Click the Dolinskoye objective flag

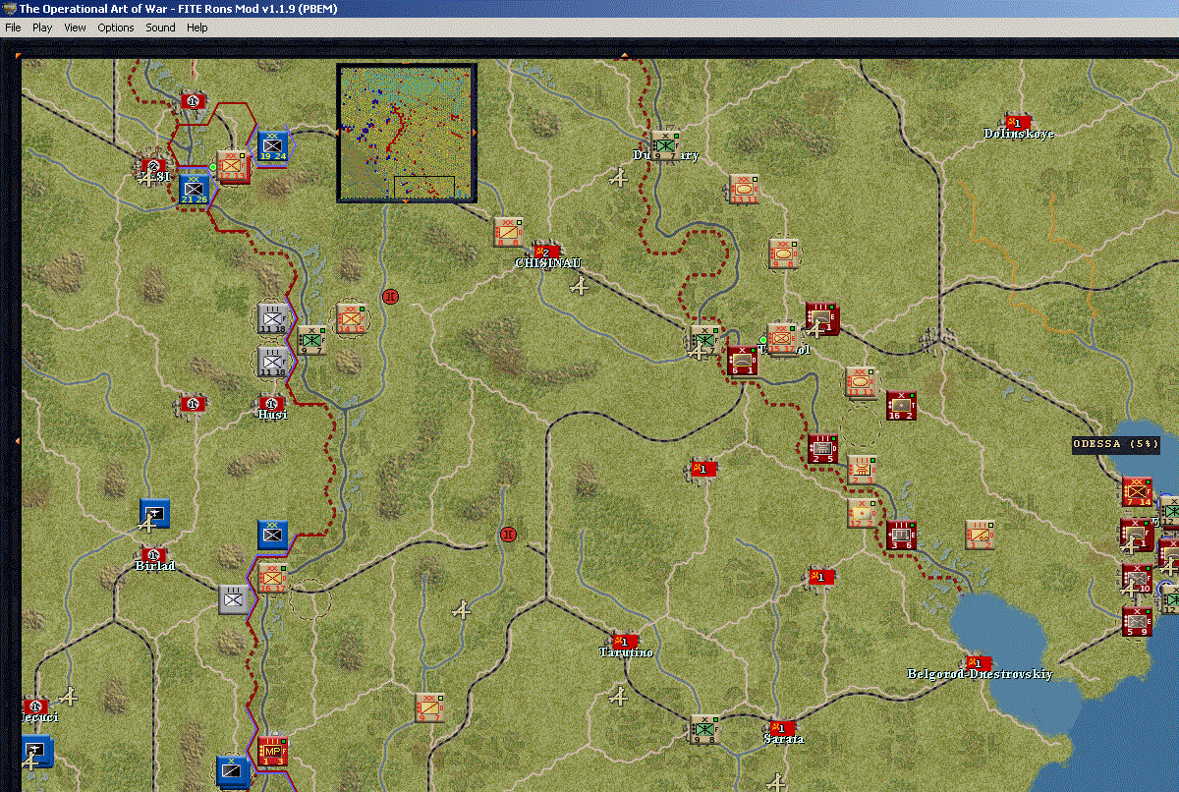coord(1018,122)
